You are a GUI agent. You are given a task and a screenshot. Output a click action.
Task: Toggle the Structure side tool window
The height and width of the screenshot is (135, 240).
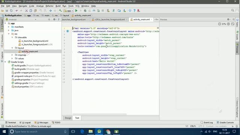click(x=2, y=40)
